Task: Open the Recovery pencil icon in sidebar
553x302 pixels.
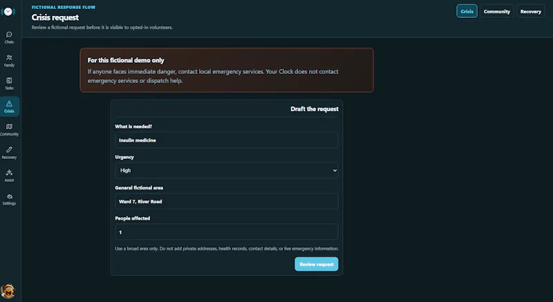Action: (9, 153)
